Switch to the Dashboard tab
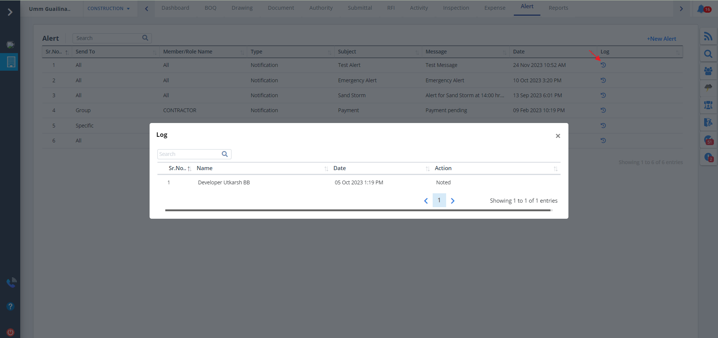The height and width of the screenshot is (338, 718). pyautogui.click(x=175, y=8)
